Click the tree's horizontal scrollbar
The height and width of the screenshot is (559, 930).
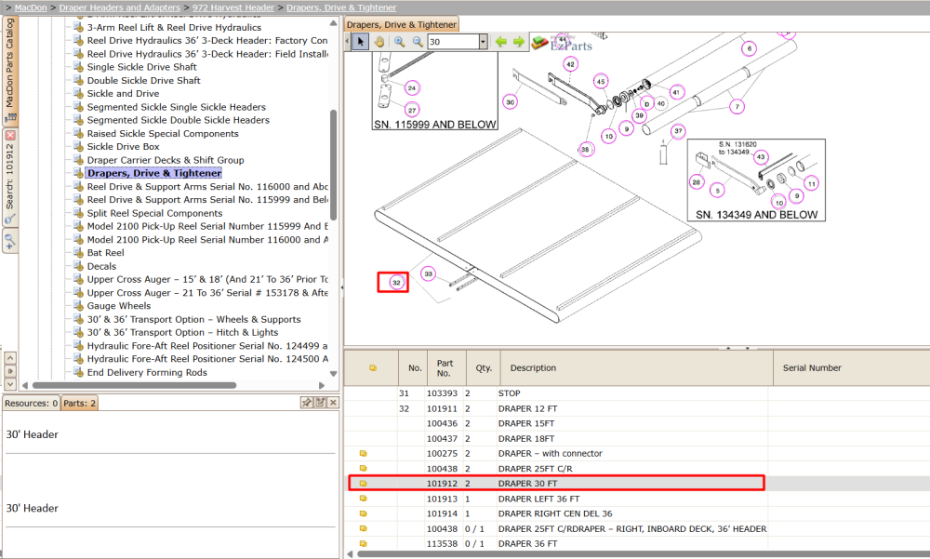(x=135, y=385)
